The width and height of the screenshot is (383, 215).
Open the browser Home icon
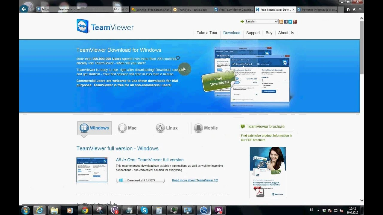pyautogui.click(x=348, y=9)
